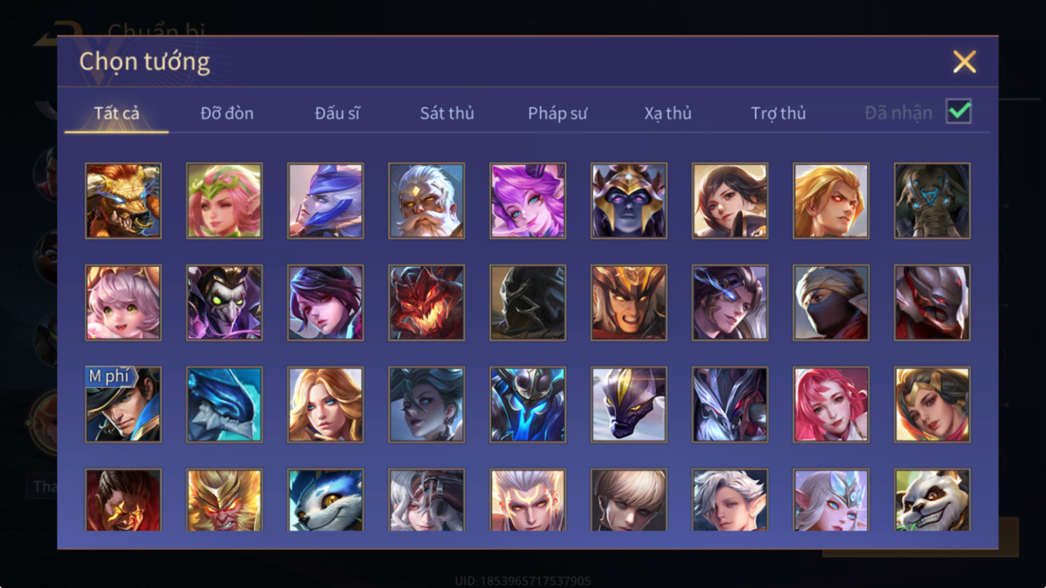
Task: Choose the hero marked M phí
Action: 123,405
